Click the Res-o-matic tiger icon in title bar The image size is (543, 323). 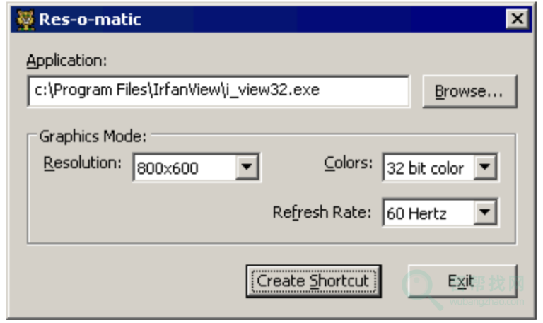tap(25, 19)
